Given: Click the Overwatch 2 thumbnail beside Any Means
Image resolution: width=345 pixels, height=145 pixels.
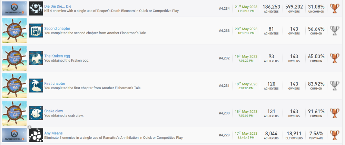Looking at the screenshot, I should coord(14,135).
